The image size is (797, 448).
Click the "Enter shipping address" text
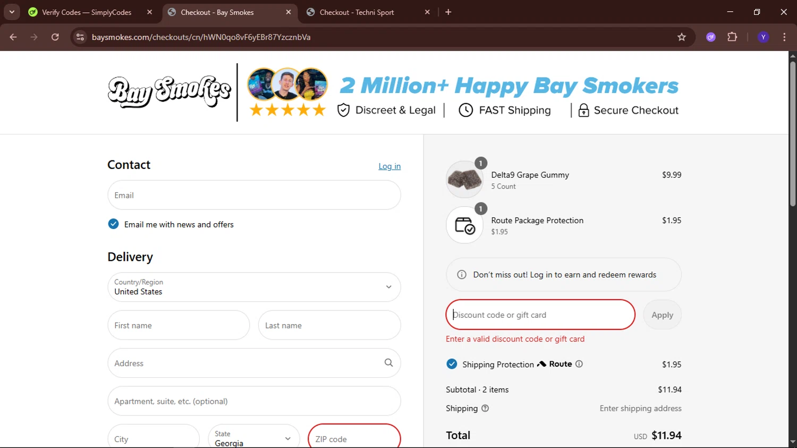coord(640,408)
